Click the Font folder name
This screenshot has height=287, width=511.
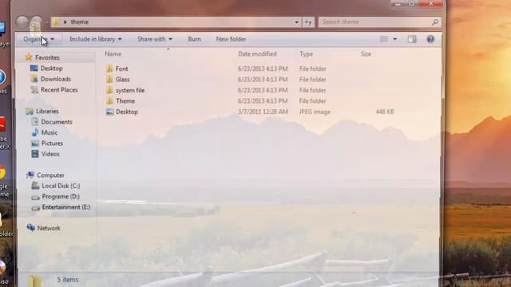[x=121, y=69]
